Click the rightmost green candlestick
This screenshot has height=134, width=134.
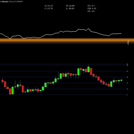pos(121,80)
